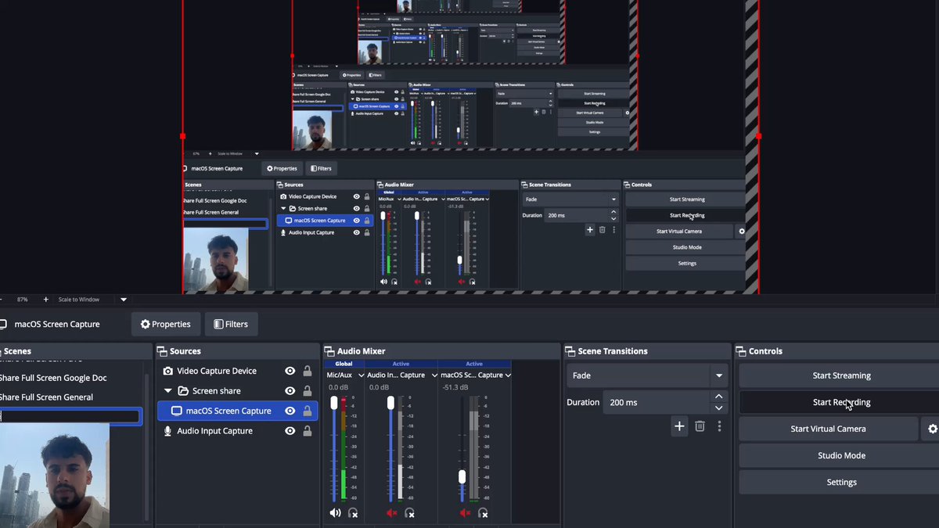This screenshot has height=528, width=939.
Task: Open Mic/Aux channel options chevron
Action: [x=360, y=375]
